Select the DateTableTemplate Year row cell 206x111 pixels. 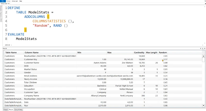tap(26, 106)
